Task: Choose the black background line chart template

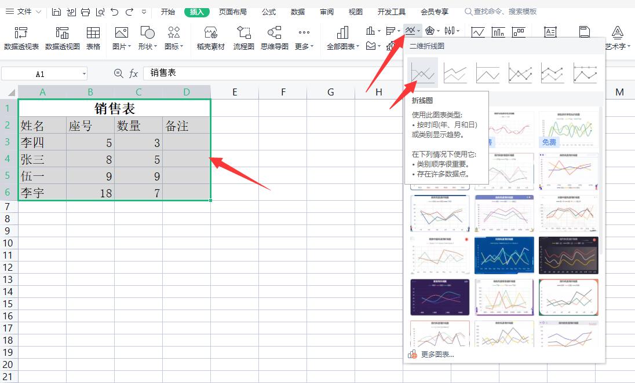Action: pyautogui.click(x=568, y=255)
